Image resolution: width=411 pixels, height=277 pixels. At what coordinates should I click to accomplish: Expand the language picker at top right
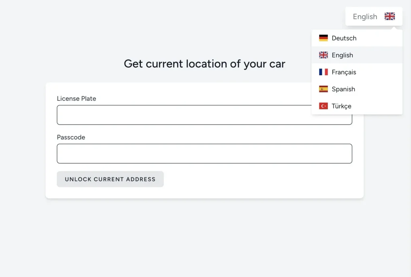point(373,16)
